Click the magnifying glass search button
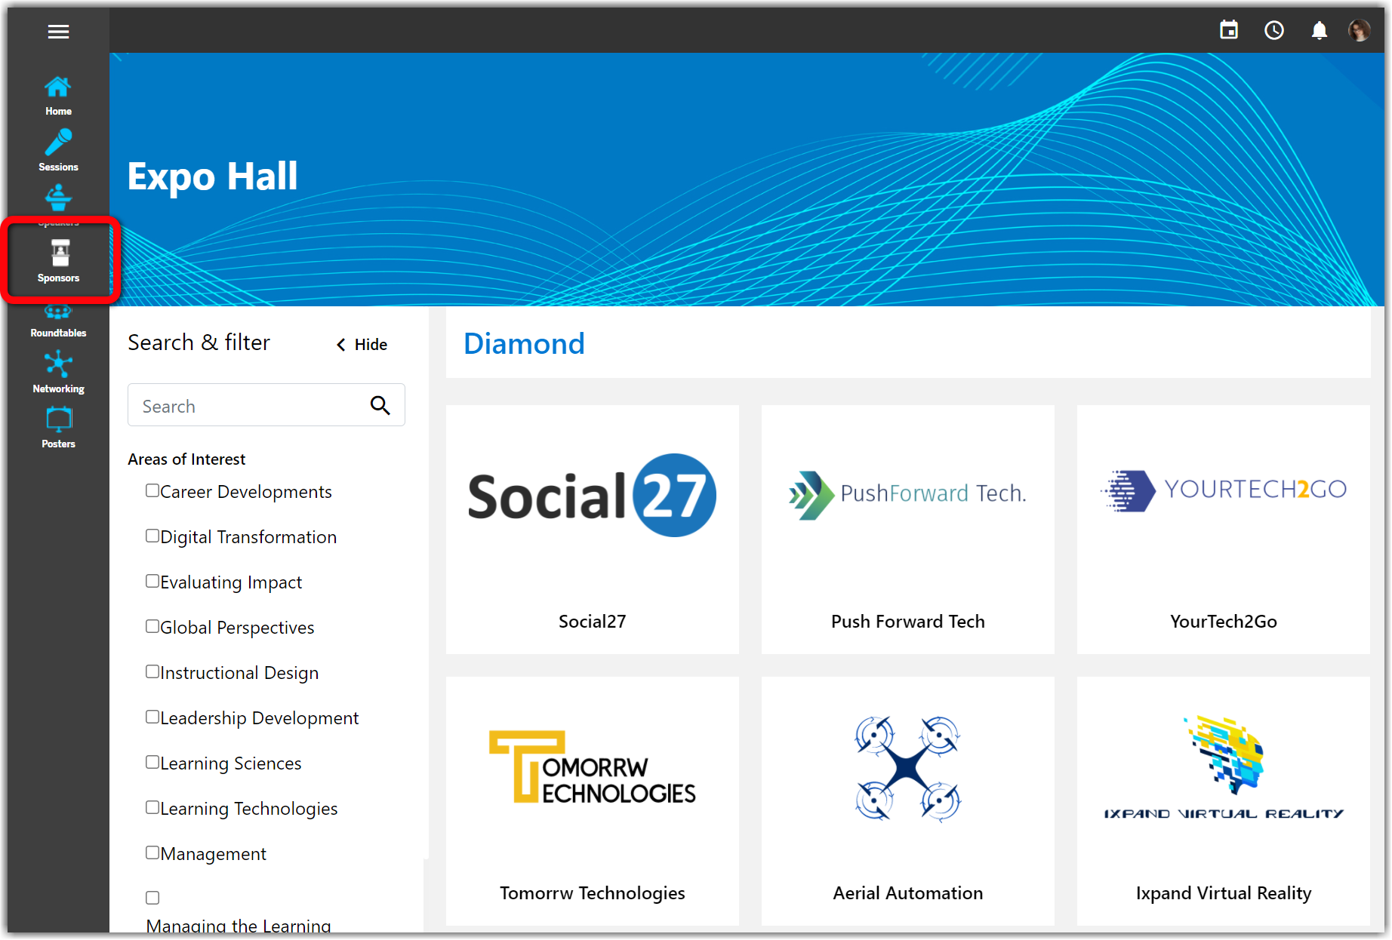The width and height of the screenshot is (1392, 940). 380,406
